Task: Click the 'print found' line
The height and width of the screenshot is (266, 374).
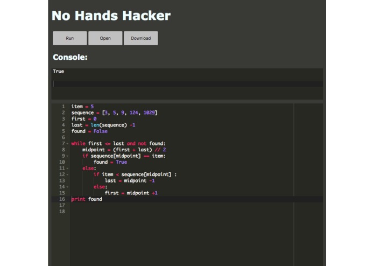Action: click(x=87, y=199)
